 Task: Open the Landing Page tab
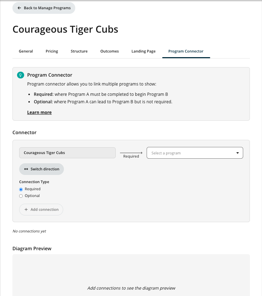pos(143,51)
